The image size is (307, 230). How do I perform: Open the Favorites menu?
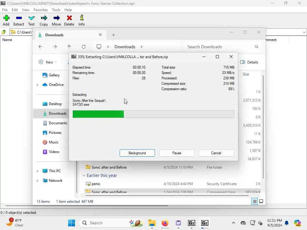40,10
